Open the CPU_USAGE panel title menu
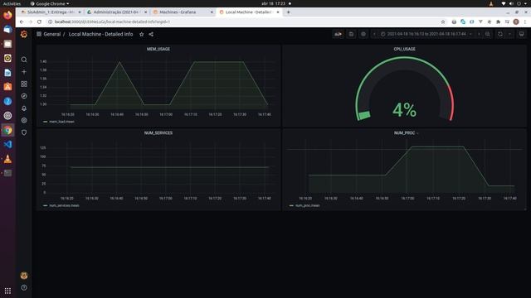Screen dimensions: 531x298 click(404, 49)
